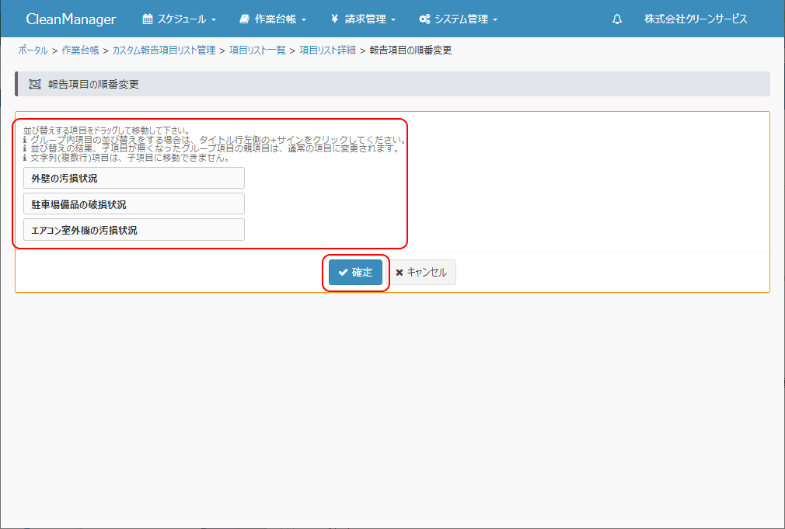Expand the 請求管理 dropdown caret
Screen dimensions: 785x529
point(393,20)
